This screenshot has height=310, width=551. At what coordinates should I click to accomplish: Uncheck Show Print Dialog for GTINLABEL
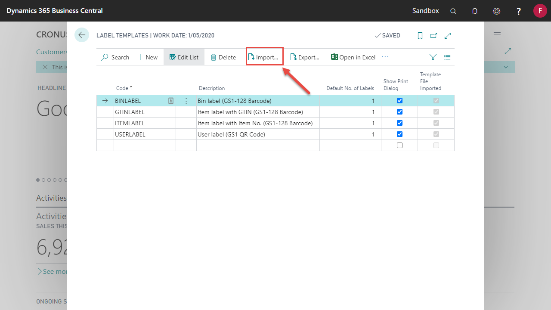(x=399, y=112)
